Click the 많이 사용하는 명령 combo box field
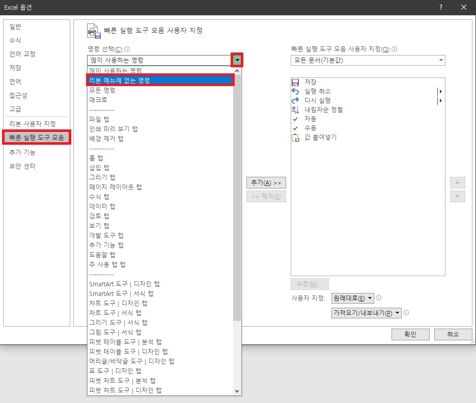This screenshot has width=476, height=403. click(160, 61)
